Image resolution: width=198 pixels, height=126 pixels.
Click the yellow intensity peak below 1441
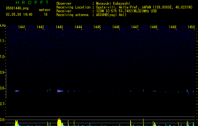point(16,123)
